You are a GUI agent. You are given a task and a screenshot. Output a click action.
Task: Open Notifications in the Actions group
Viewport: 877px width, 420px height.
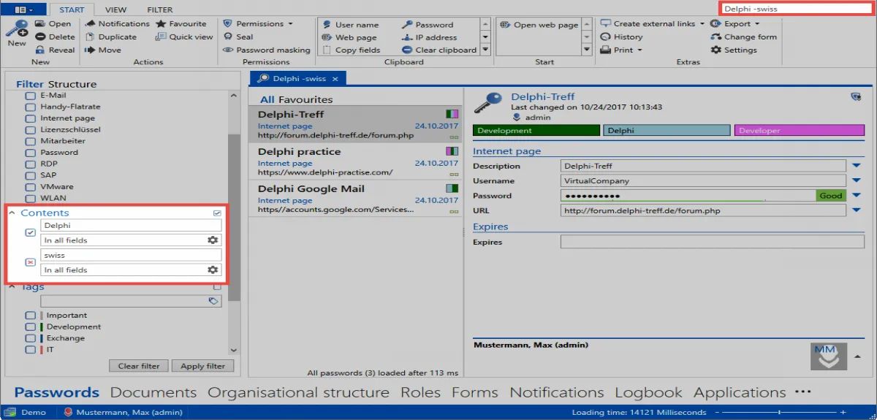pos(117,24)
